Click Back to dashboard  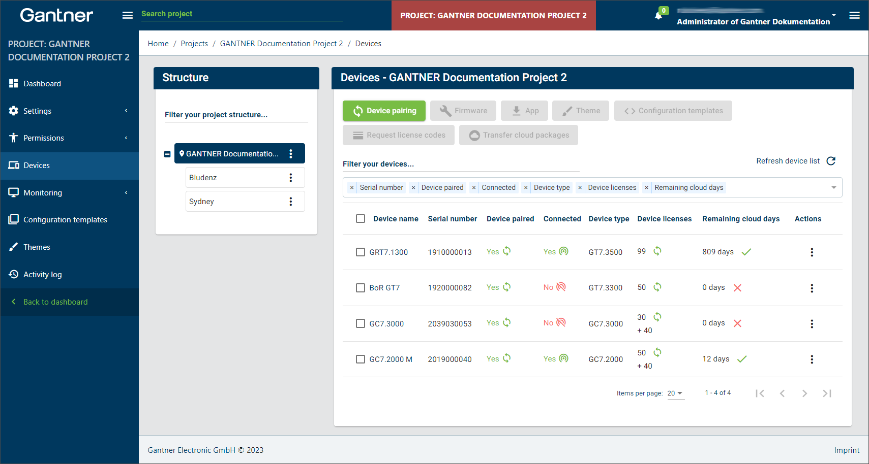(55, 302)
